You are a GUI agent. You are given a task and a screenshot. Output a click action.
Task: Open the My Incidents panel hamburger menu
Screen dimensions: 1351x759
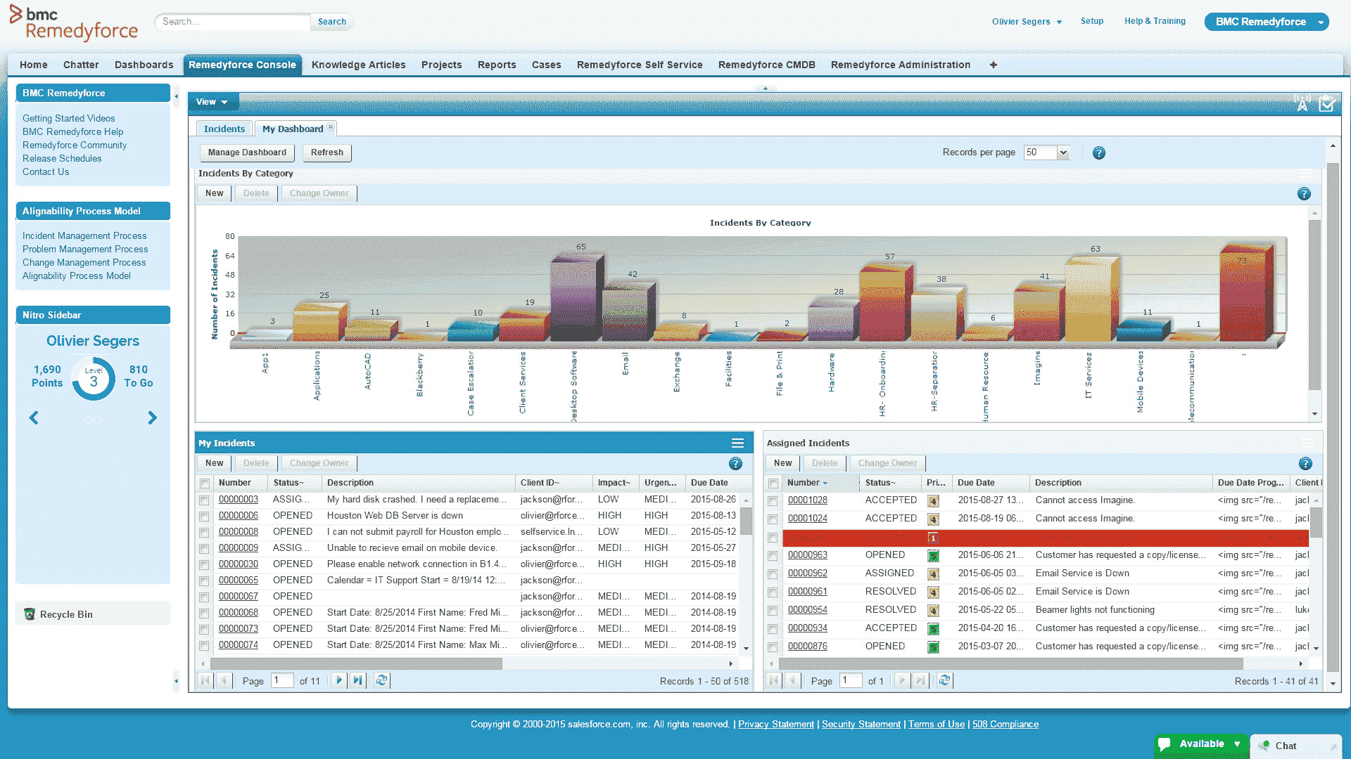coord(737,443)
